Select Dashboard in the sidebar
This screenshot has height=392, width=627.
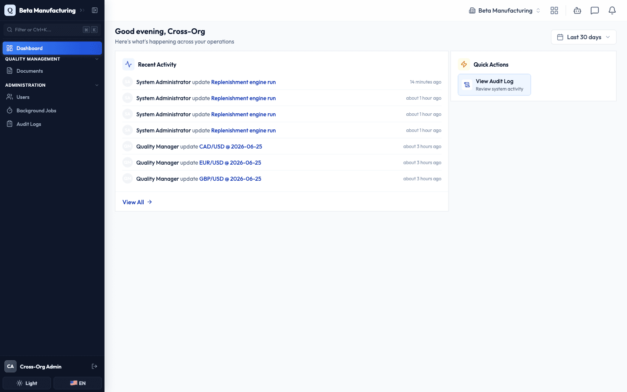[x=52, y=48]
